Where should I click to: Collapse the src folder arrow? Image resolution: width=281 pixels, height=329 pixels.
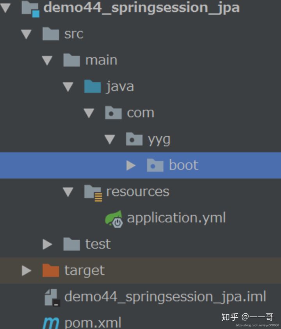click(26, 34)
